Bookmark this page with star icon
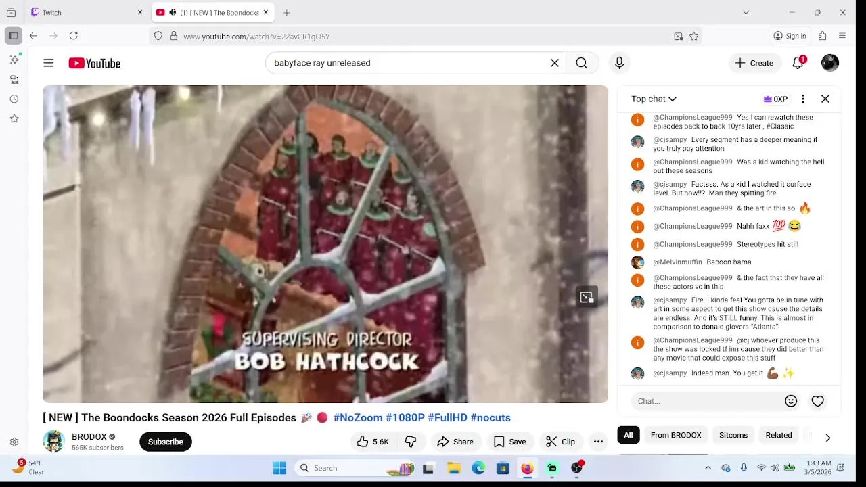The height and width of the screenshot is (487, 866). click(x=693, y=37)
